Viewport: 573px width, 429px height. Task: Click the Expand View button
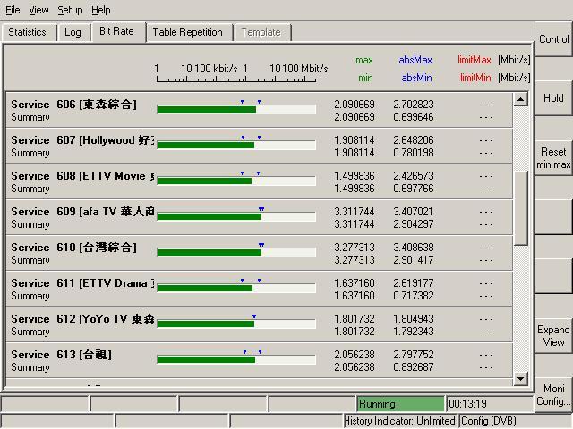coord(553,336)
